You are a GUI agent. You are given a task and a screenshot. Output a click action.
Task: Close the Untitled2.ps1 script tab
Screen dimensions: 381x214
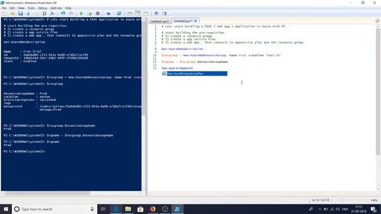tap(196, 21)
